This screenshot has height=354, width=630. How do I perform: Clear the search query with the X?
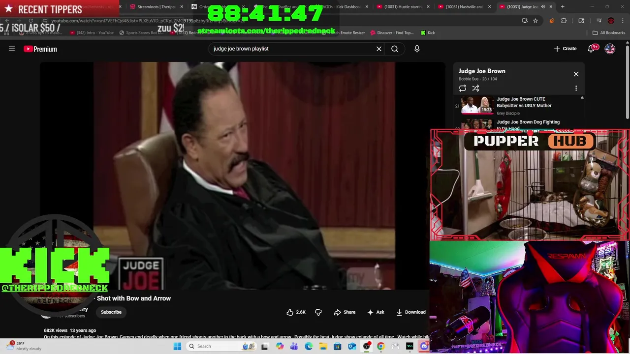(x=379, y=49)
